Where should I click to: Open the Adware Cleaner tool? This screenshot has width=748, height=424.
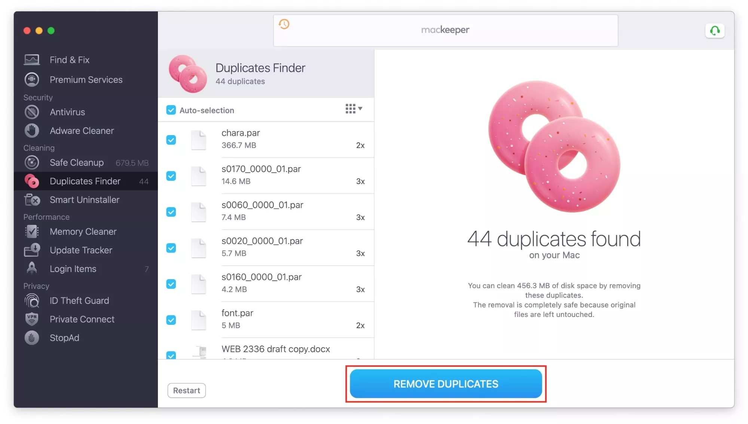81,130
